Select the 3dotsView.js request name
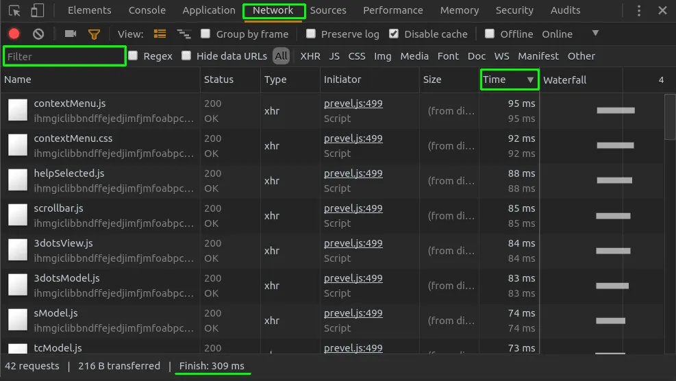 coord(64,243)
